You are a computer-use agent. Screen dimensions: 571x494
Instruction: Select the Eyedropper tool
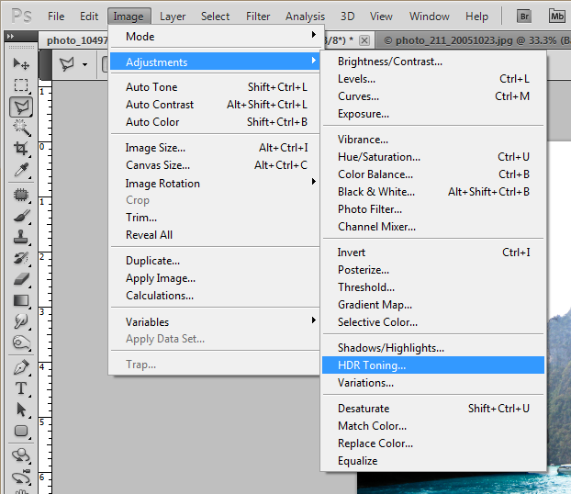(21, 171)
